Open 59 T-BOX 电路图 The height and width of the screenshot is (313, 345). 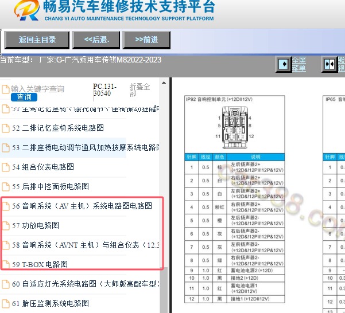pyautogui.click(x=40, y=264)
